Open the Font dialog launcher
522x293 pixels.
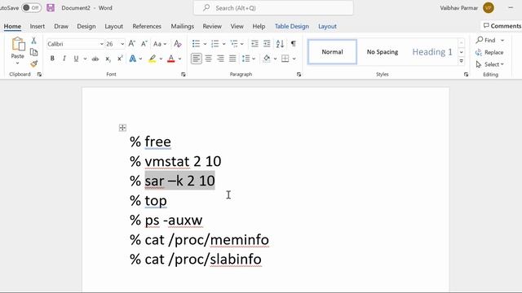[183, 74]
